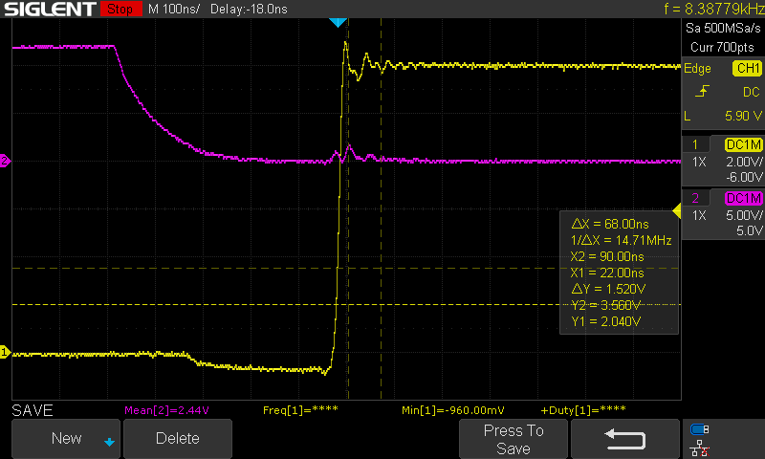Click the network LAN status icon

click(700, 447)
